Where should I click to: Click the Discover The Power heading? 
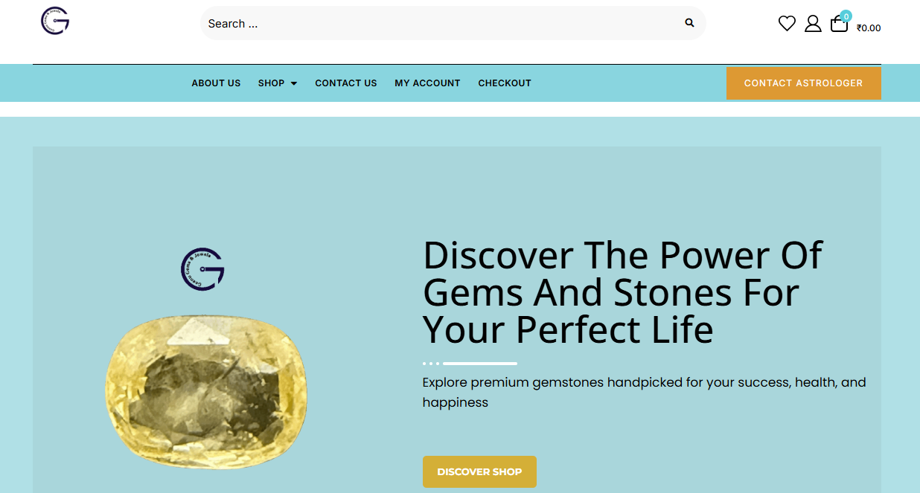[x=623, y=292]
